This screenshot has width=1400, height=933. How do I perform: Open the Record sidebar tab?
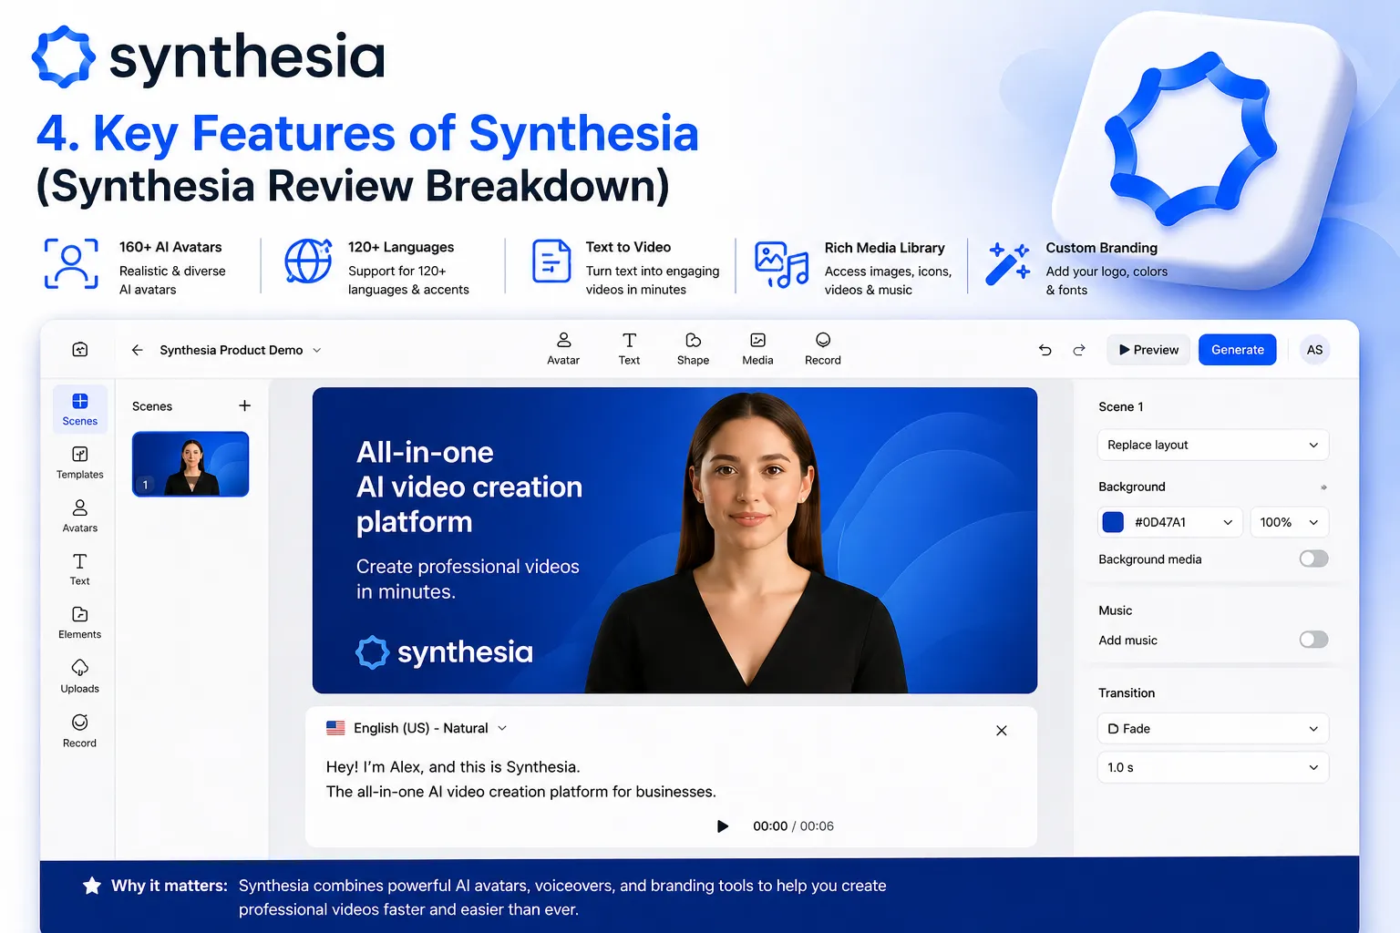tap(80, 731)
